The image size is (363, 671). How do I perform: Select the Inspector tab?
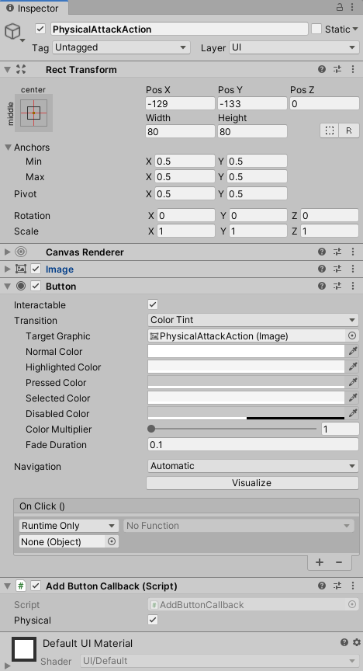click(x=33, y=8)
